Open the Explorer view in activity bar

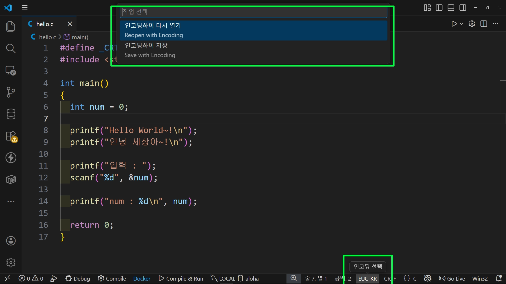(11, 27)
